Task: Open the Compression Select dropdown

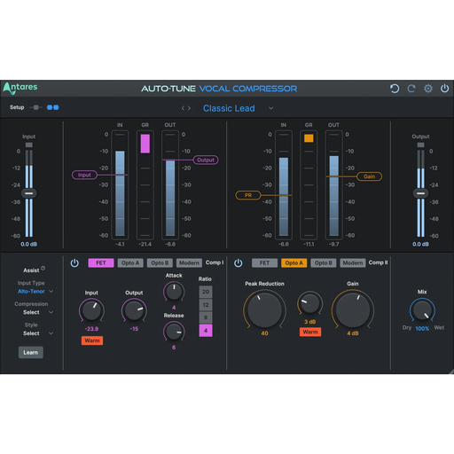Action: pyautogui.click(x=38, y=312)
